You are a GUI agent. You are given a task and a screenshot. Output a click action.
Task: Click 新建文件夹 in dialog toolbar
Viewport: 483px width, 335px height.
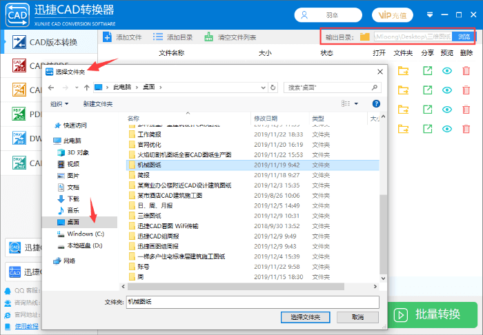tap(98, 104)
